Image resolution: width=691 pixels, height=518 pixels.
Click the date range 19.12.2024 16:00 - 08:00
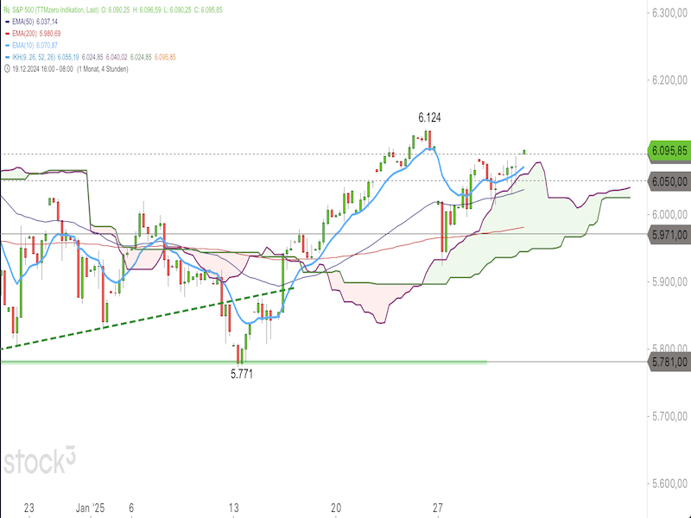pyautogui.click(x=42, y=69)
